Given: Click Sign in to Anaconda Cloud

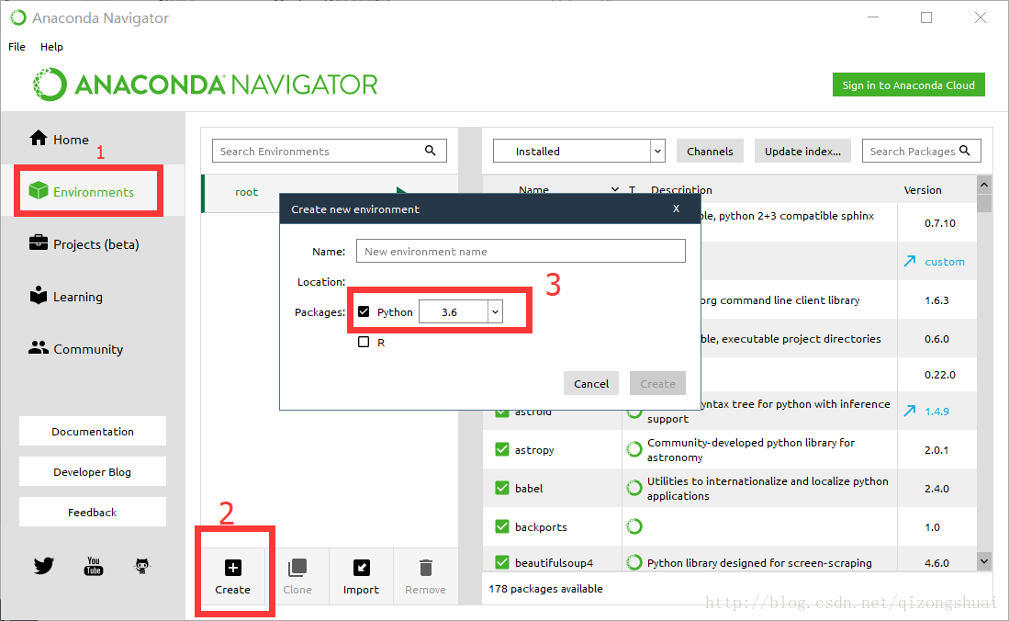Looking at the screenshot, I should pos(909,85).
